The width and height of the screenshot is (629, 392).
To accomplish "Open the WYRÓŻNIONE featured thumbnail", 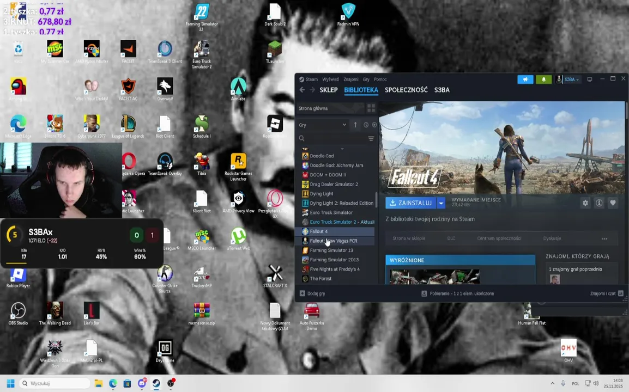I will [434, 277].
